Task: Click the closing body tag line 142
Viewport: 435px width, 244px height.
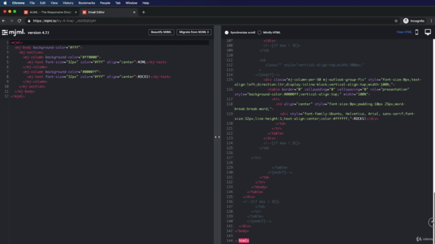Action: [x=242, y=231]
